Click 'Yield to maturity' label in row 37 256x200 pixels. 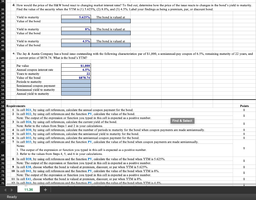pyautogui.click(x=28, y=17)
